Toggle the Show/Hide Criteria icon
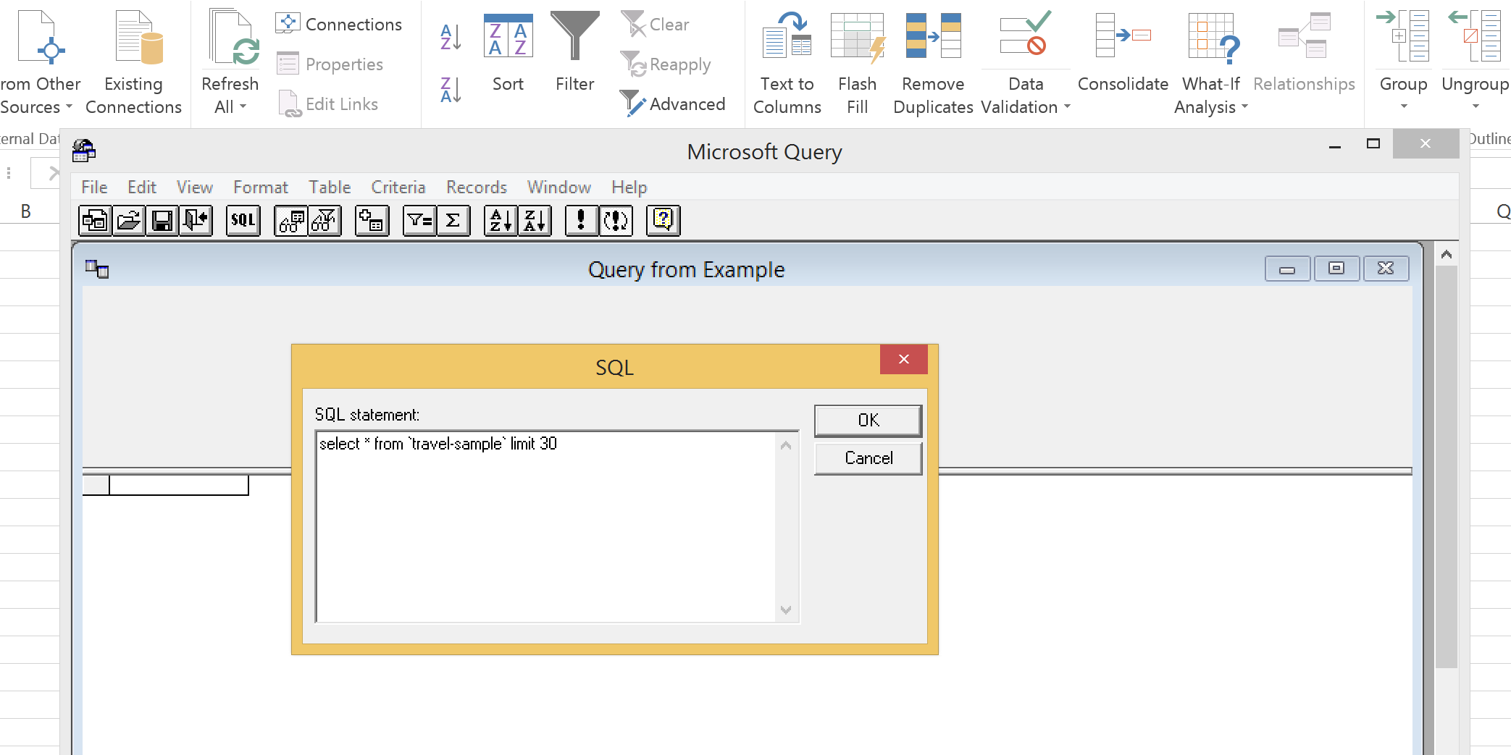The image size is (1511, 755). coord(325,221)
